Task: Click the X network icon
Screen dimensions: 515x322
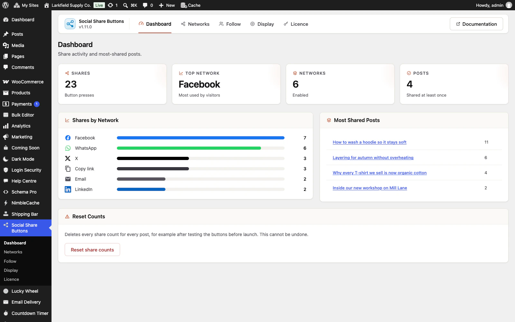Action: click(68, 158)
